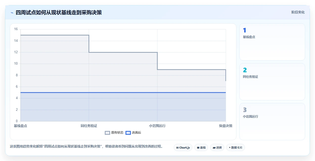Open card 2 同任务验证

tap(272, 82)
